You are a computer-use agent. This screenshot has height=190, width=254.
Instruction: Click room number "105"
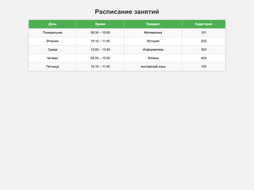tap(204, 67)
